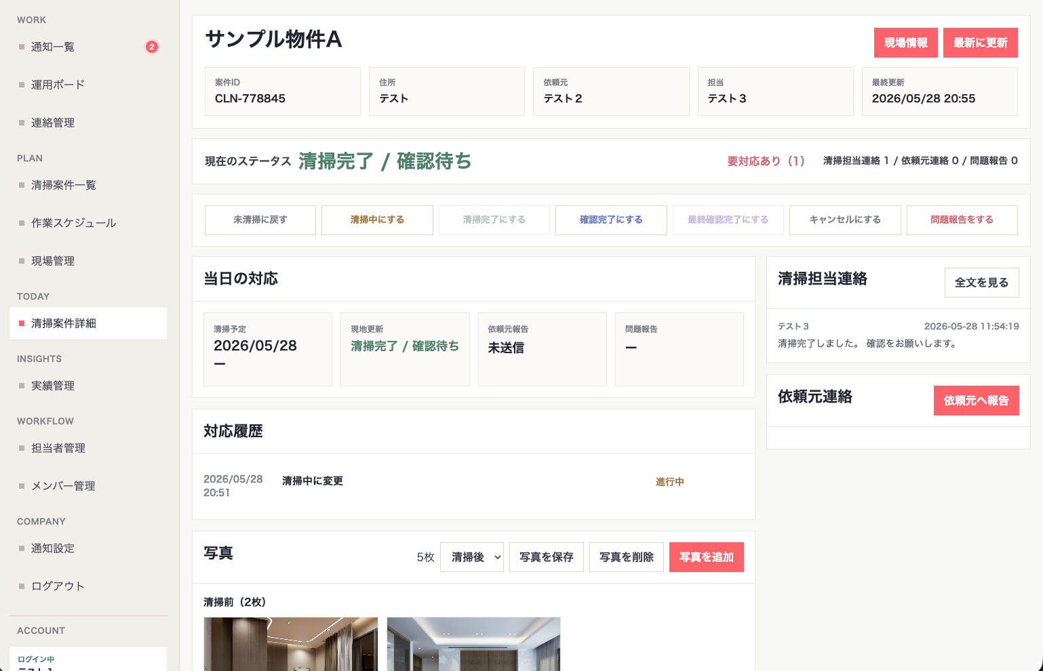Open 連絡管理 menu item
Viewport: 1043px width, 671px height.
point(88,123)
